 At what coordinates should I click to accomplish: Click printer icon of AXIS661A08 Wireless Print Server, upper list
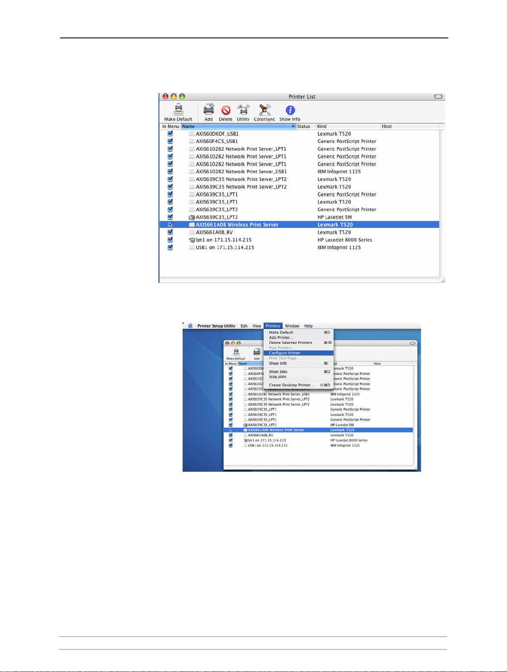(x=192, y=225)
